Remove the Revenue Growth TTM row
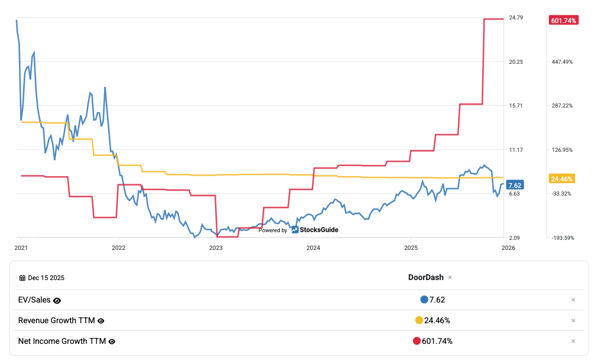The height and width of the screenshot is (361, 595). 573,321
